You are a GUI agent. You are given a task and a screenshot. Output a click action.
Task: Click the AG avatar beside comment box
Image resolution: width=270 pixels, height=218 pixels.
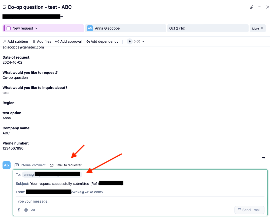tap(7, 165)
